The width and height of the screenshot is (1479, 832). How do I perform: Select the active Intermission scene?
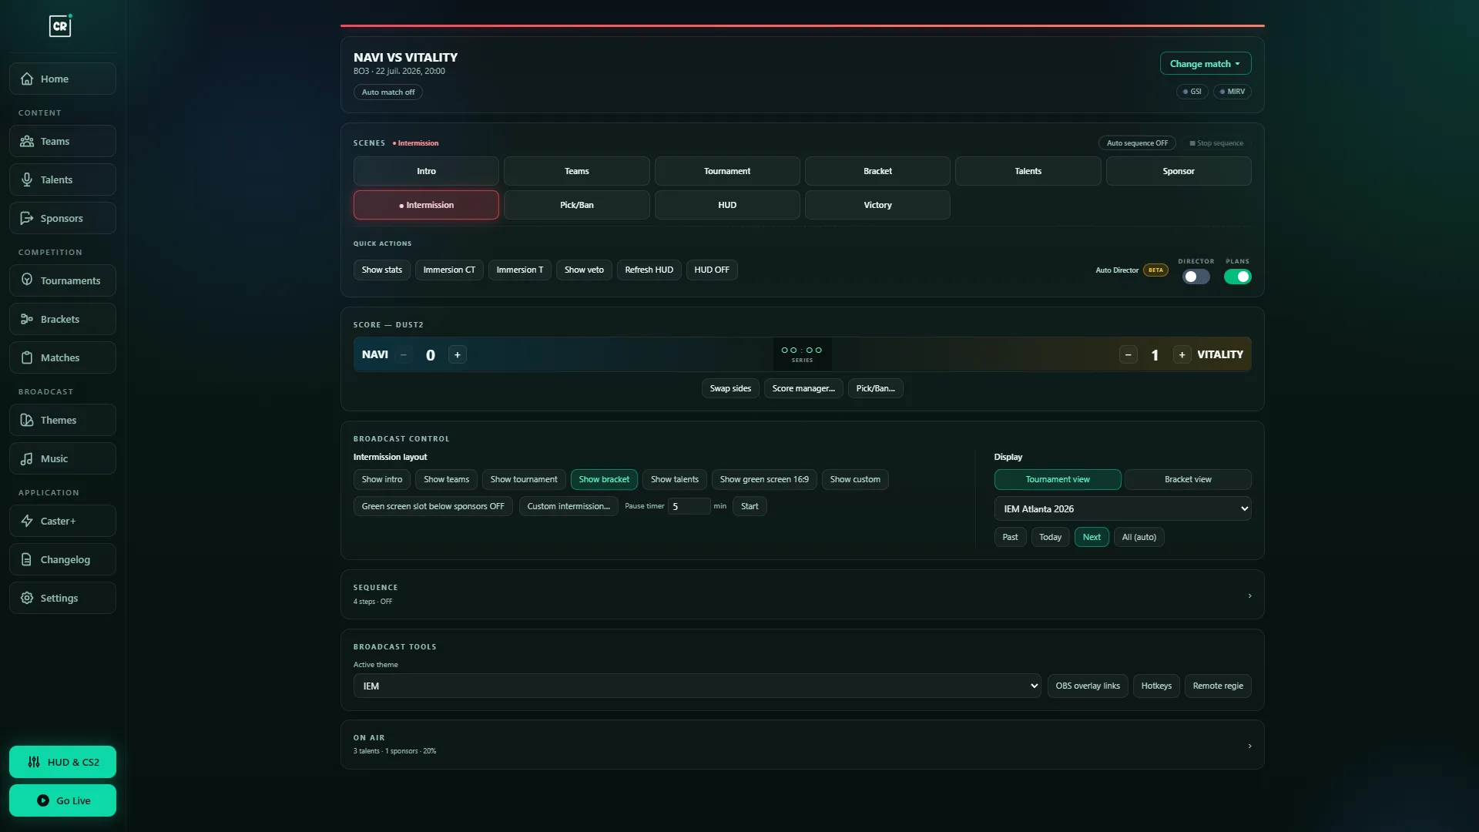pyautogui.click(x=426, y=205)
